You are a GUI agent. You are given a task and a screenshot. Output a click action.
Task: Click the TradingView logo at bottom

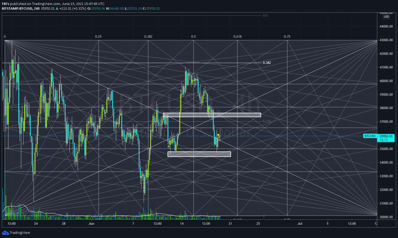pos(16,233)
